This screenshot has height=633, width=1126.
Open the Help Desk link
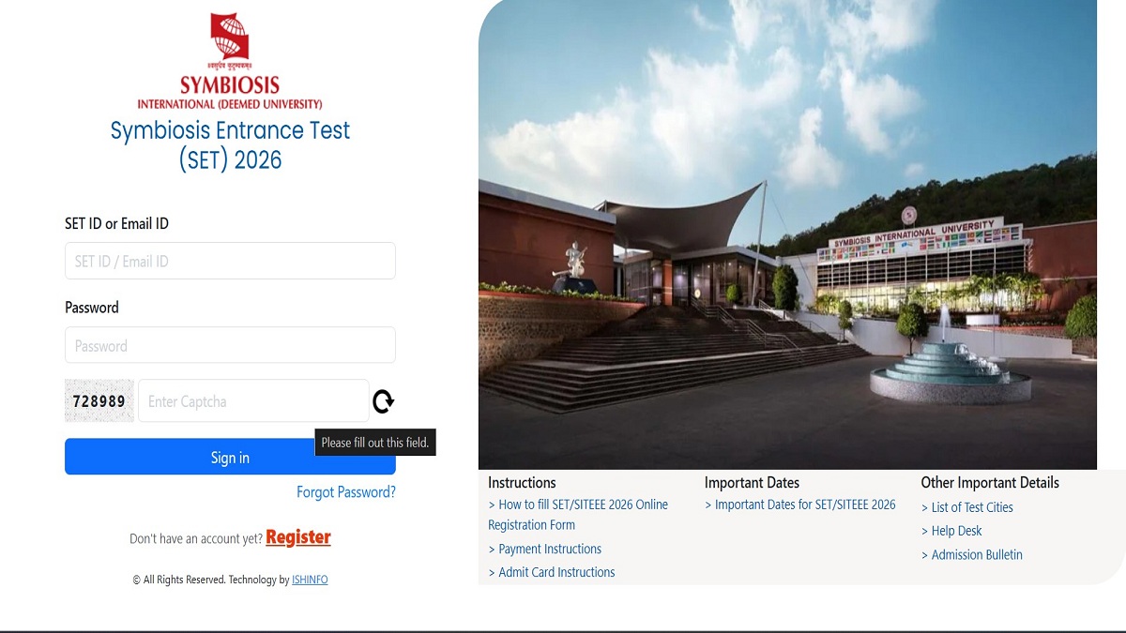[951, 531]
